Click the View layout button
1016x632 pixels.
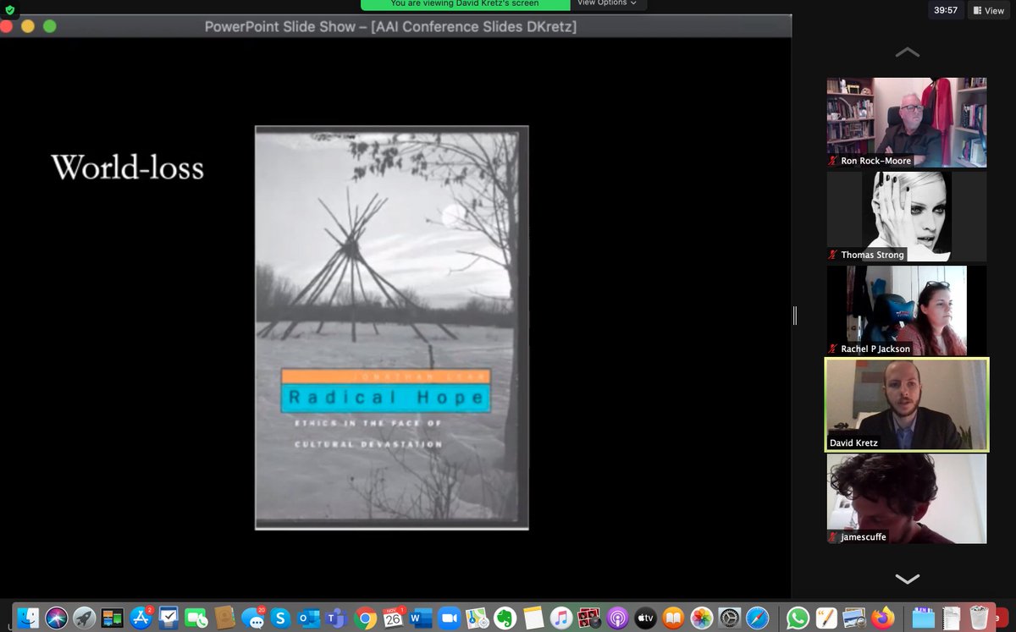point(989,10)
